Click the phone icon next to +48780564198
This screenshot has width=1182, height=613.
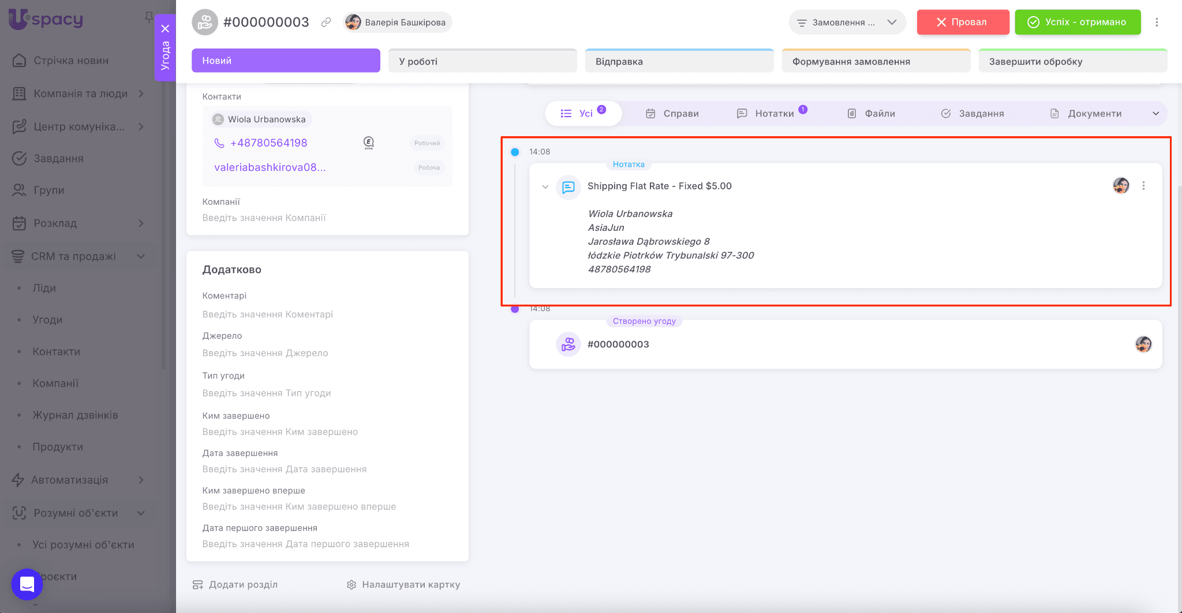click(x=219, y=143)
